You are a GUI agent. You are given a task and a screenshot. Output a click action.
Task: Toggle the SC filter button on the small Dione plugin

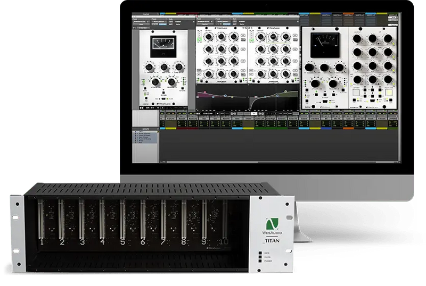click(182, 88)
